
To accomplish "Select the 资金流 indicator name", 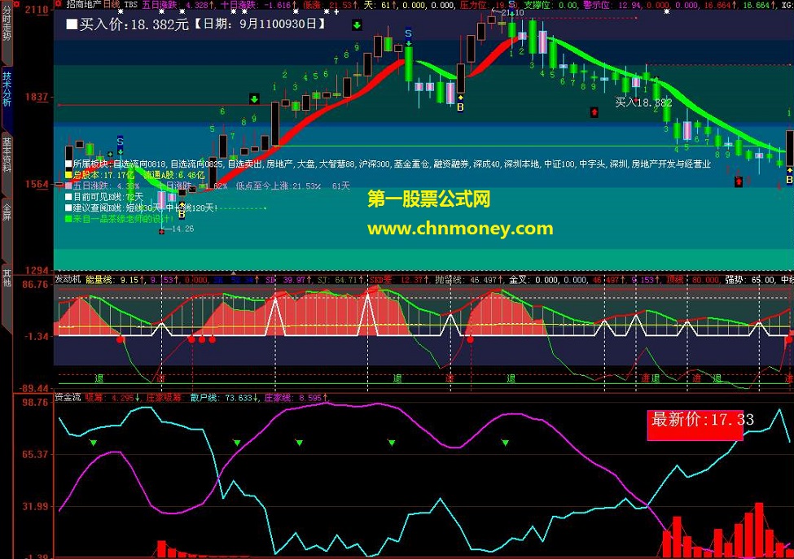I will pyautogui.click(x=68, y=398).
